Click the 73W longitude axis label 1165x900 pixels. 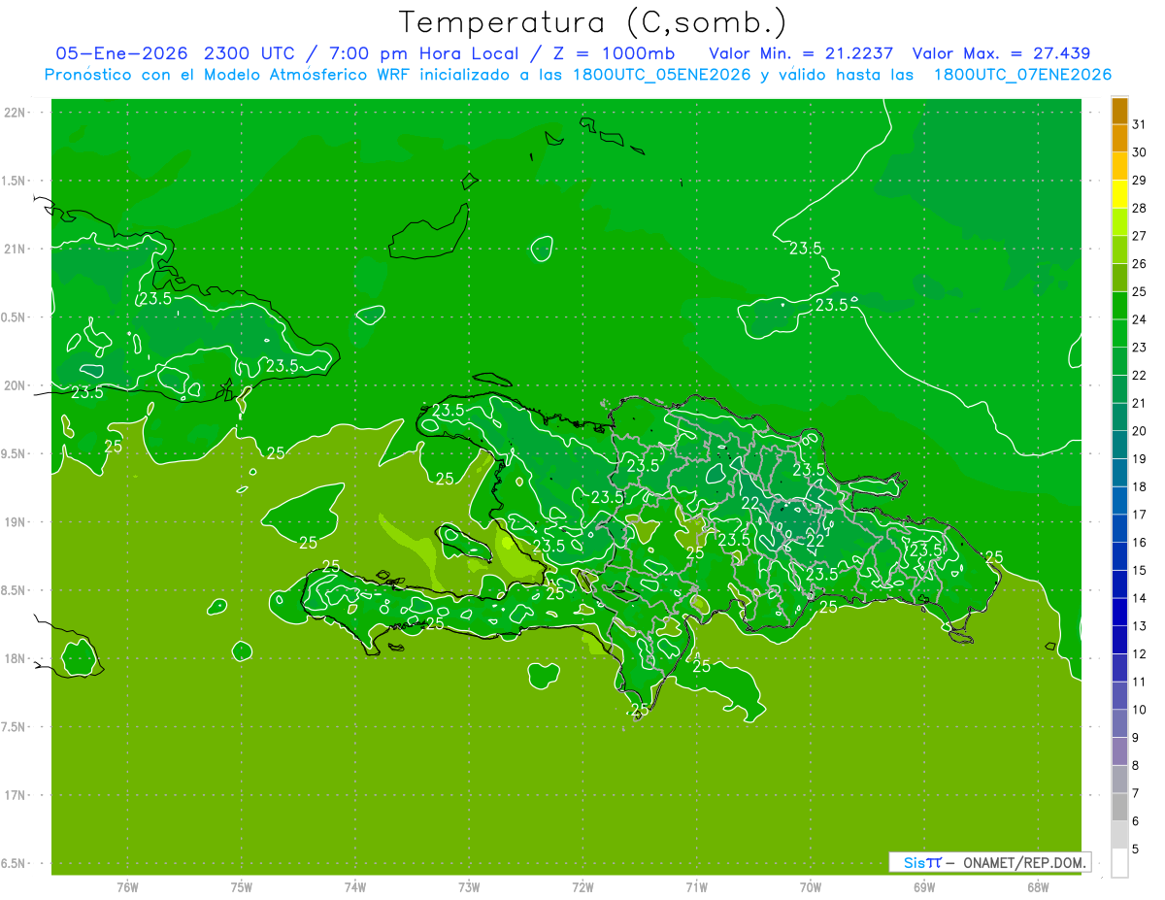(469, 887)
